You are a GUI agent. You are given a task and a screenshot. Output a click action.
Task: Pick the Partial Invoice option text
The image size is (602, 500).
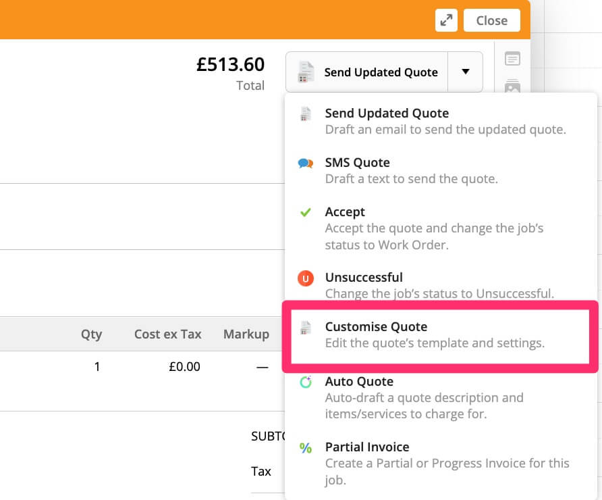[x=367, y=447]
